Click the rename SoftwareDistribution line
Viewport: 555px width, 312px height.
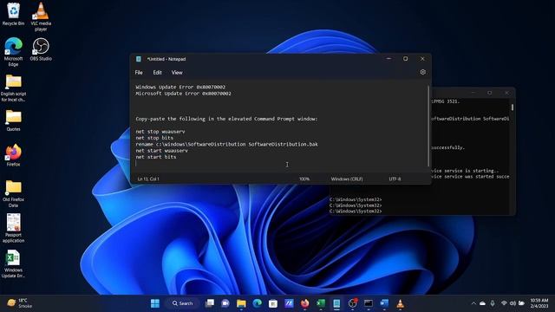click(226, 145)
